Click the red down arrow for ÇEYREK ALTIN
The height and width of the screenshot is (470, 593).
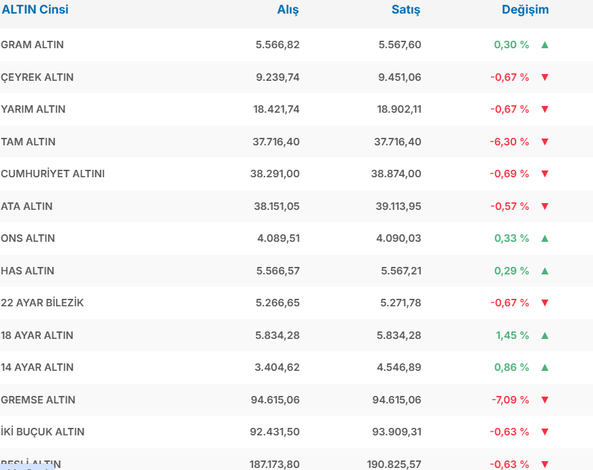tap(544, 77)
